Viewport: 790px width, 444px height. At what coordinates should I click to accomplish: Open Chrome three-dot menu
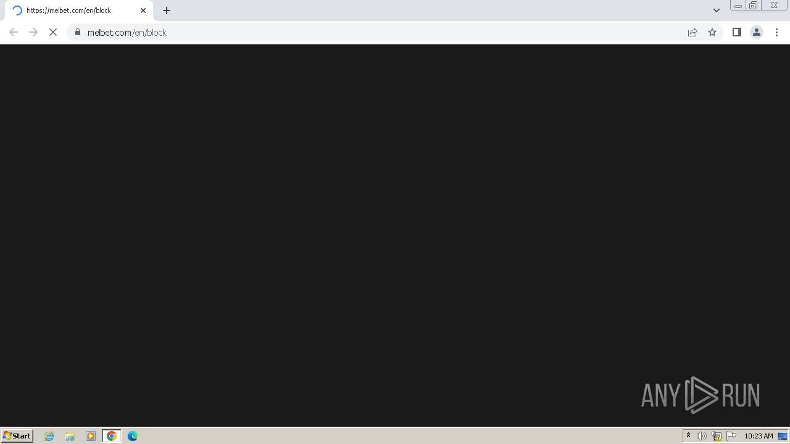point(776,32)
